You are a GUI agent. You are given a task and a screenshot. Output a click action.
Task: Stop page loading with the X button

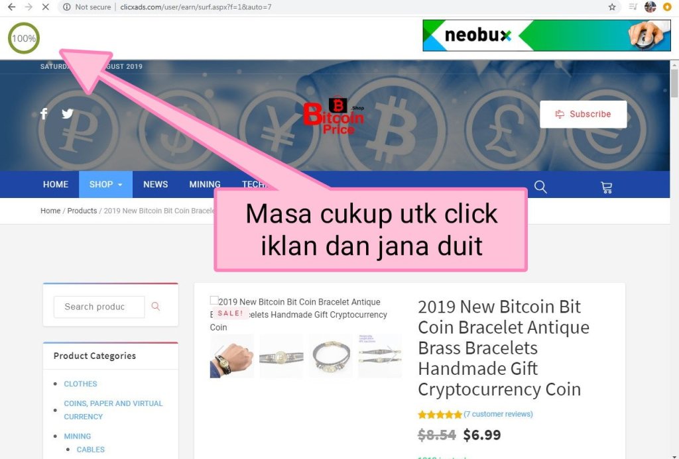point(46,7)
